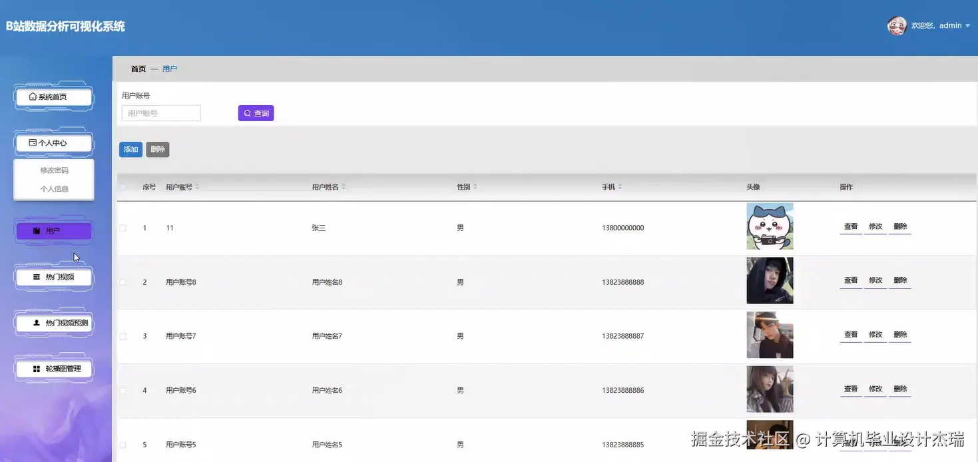
Task: Open 系统首页 in the sidebar
Action: pos(53,97)
